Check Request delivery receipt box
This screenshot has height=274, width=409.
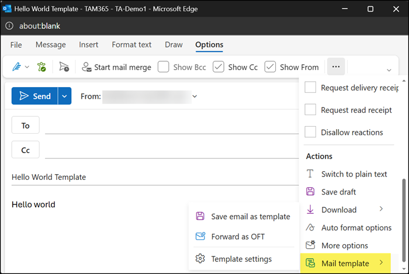point(310,87)
